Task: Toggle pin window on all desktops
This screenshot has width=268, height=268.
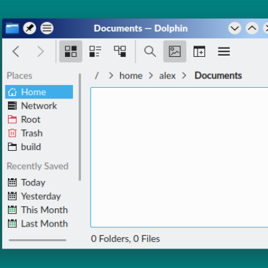Action: tap(29, 28)
